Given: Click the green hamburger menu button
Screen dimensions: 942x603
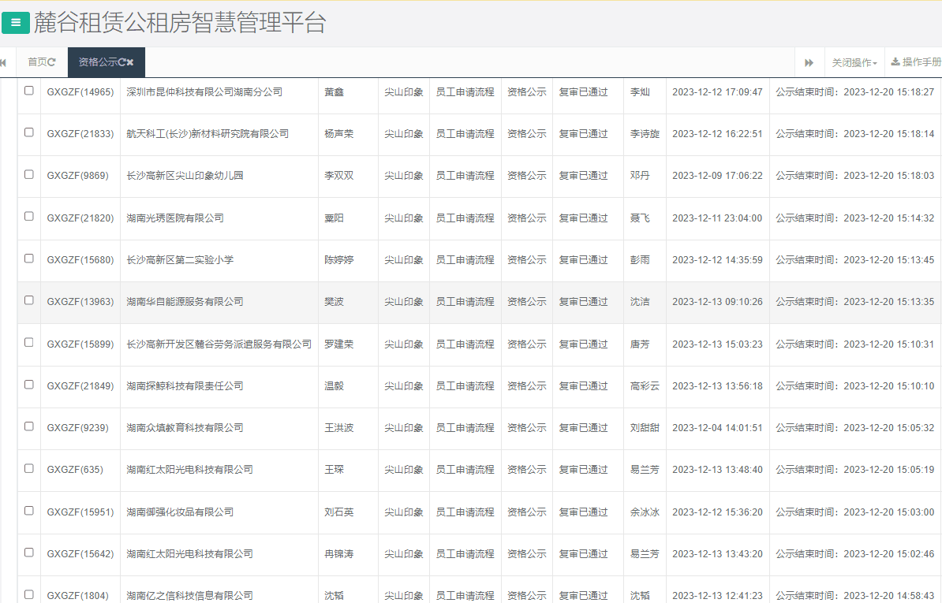Looking at the screenshot, I should pyautogui.click(x=16, y=23).
